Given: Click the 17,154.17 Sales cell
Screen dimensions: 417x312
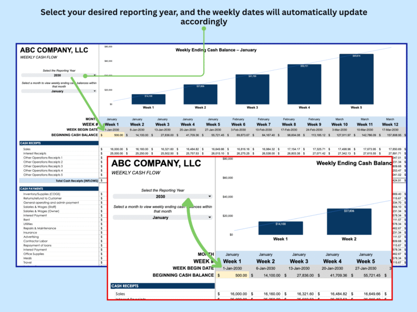Looking at the screenshot, I should 290,149.
